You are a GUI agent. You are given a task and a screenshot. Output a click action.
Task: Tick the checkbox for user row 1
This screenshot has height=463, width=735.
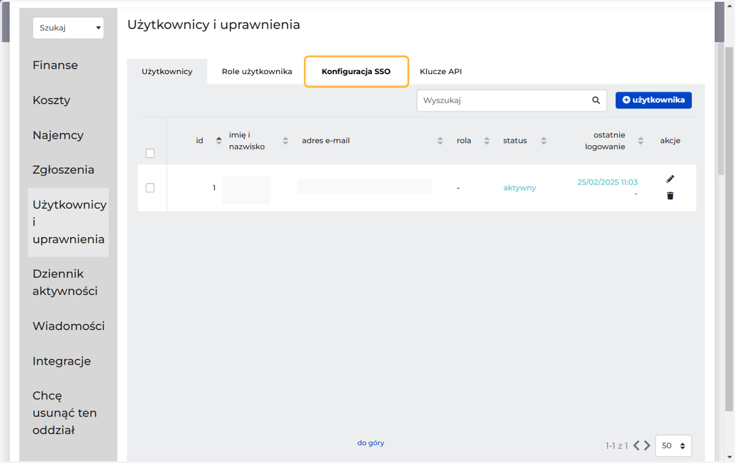point(150,188)
